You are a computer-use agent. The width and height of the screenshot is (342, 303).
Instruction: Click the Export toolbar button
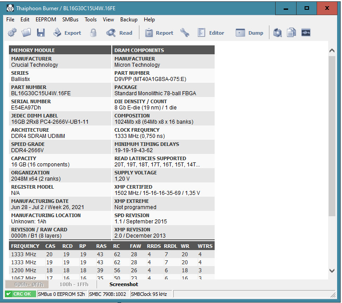click(67, 32)
